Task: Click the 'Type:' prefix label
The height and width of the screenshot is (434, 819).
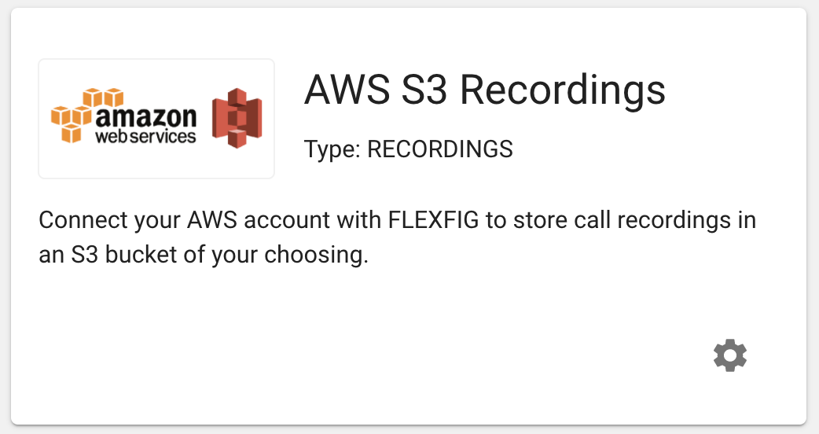Action: [332, 149]
